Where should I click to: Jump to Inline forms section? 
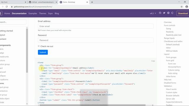171,77
